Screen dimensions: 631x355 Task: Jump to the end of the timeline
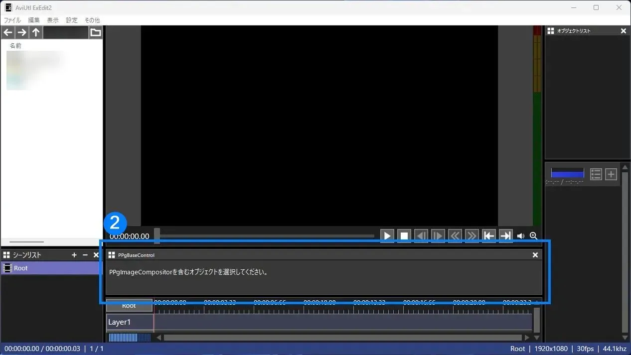(506, 236)
